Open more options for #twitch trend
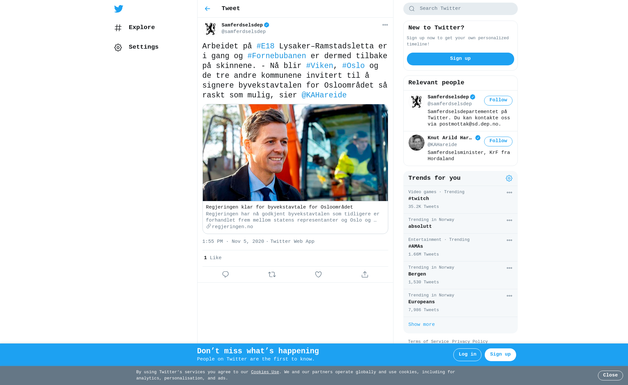This screenshot has height=385, width=628. point(509,192)
